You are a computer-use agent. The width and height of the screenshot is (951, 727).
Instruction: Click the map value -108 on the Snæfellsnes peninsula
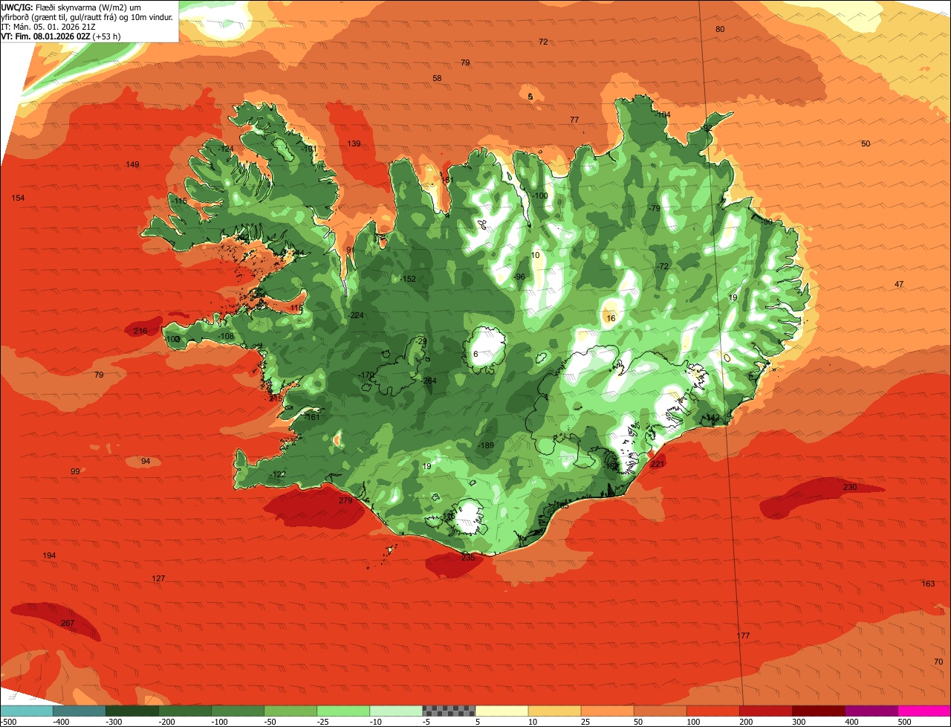tap(226, 336)
